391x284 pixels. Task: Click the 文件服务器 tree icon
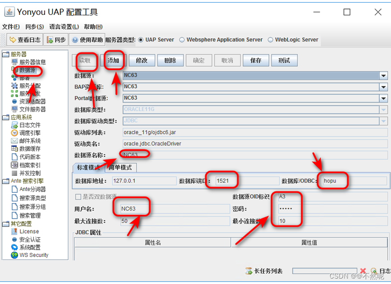point(14,109)
